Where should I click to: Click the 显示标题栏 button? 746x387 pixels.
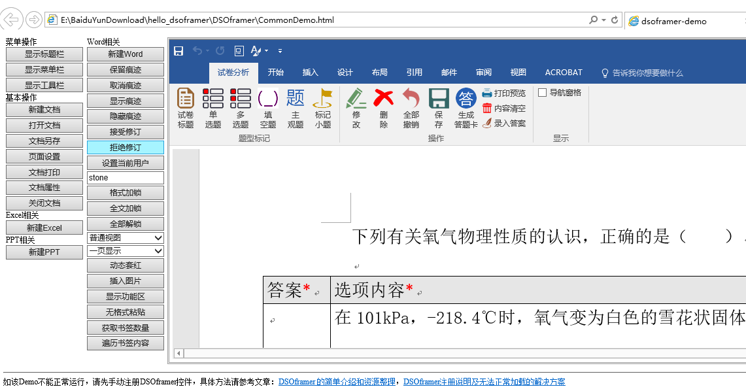(44, 54)
